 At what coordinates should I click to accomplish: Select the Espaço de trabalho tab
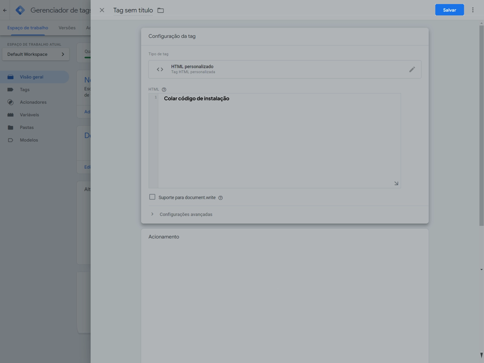(28, 28)
